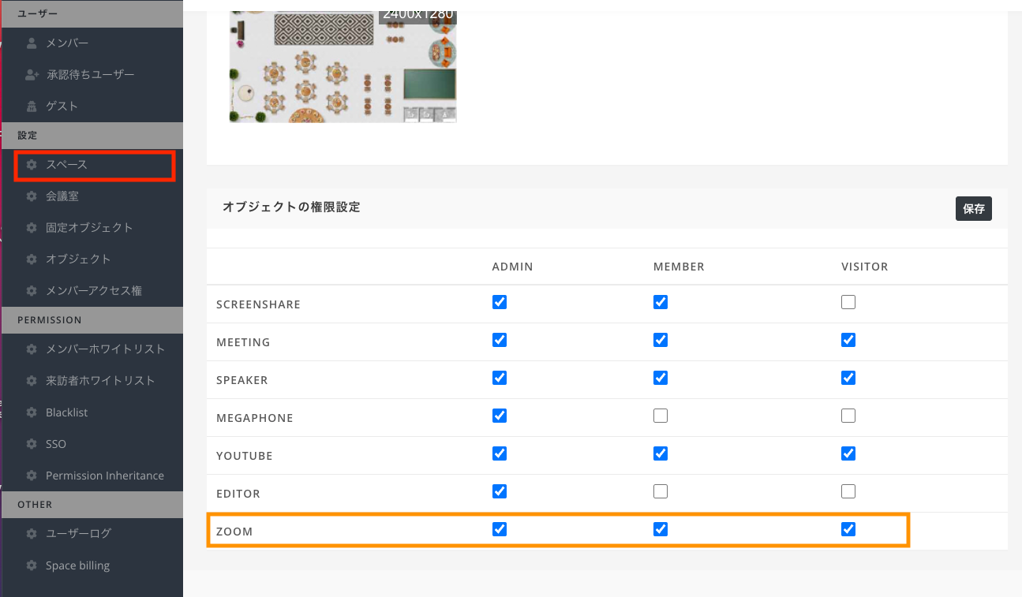This screenshot has width=1022, height=597.
Task: Click the gear icon beside ユーザーログ
Action: pos(32,534)
